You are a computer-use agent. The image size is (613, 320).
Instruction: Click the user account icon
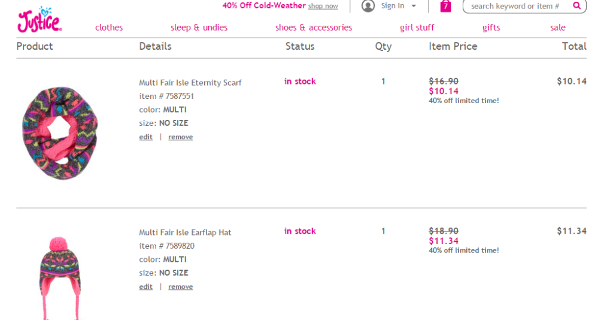point(368,6)
